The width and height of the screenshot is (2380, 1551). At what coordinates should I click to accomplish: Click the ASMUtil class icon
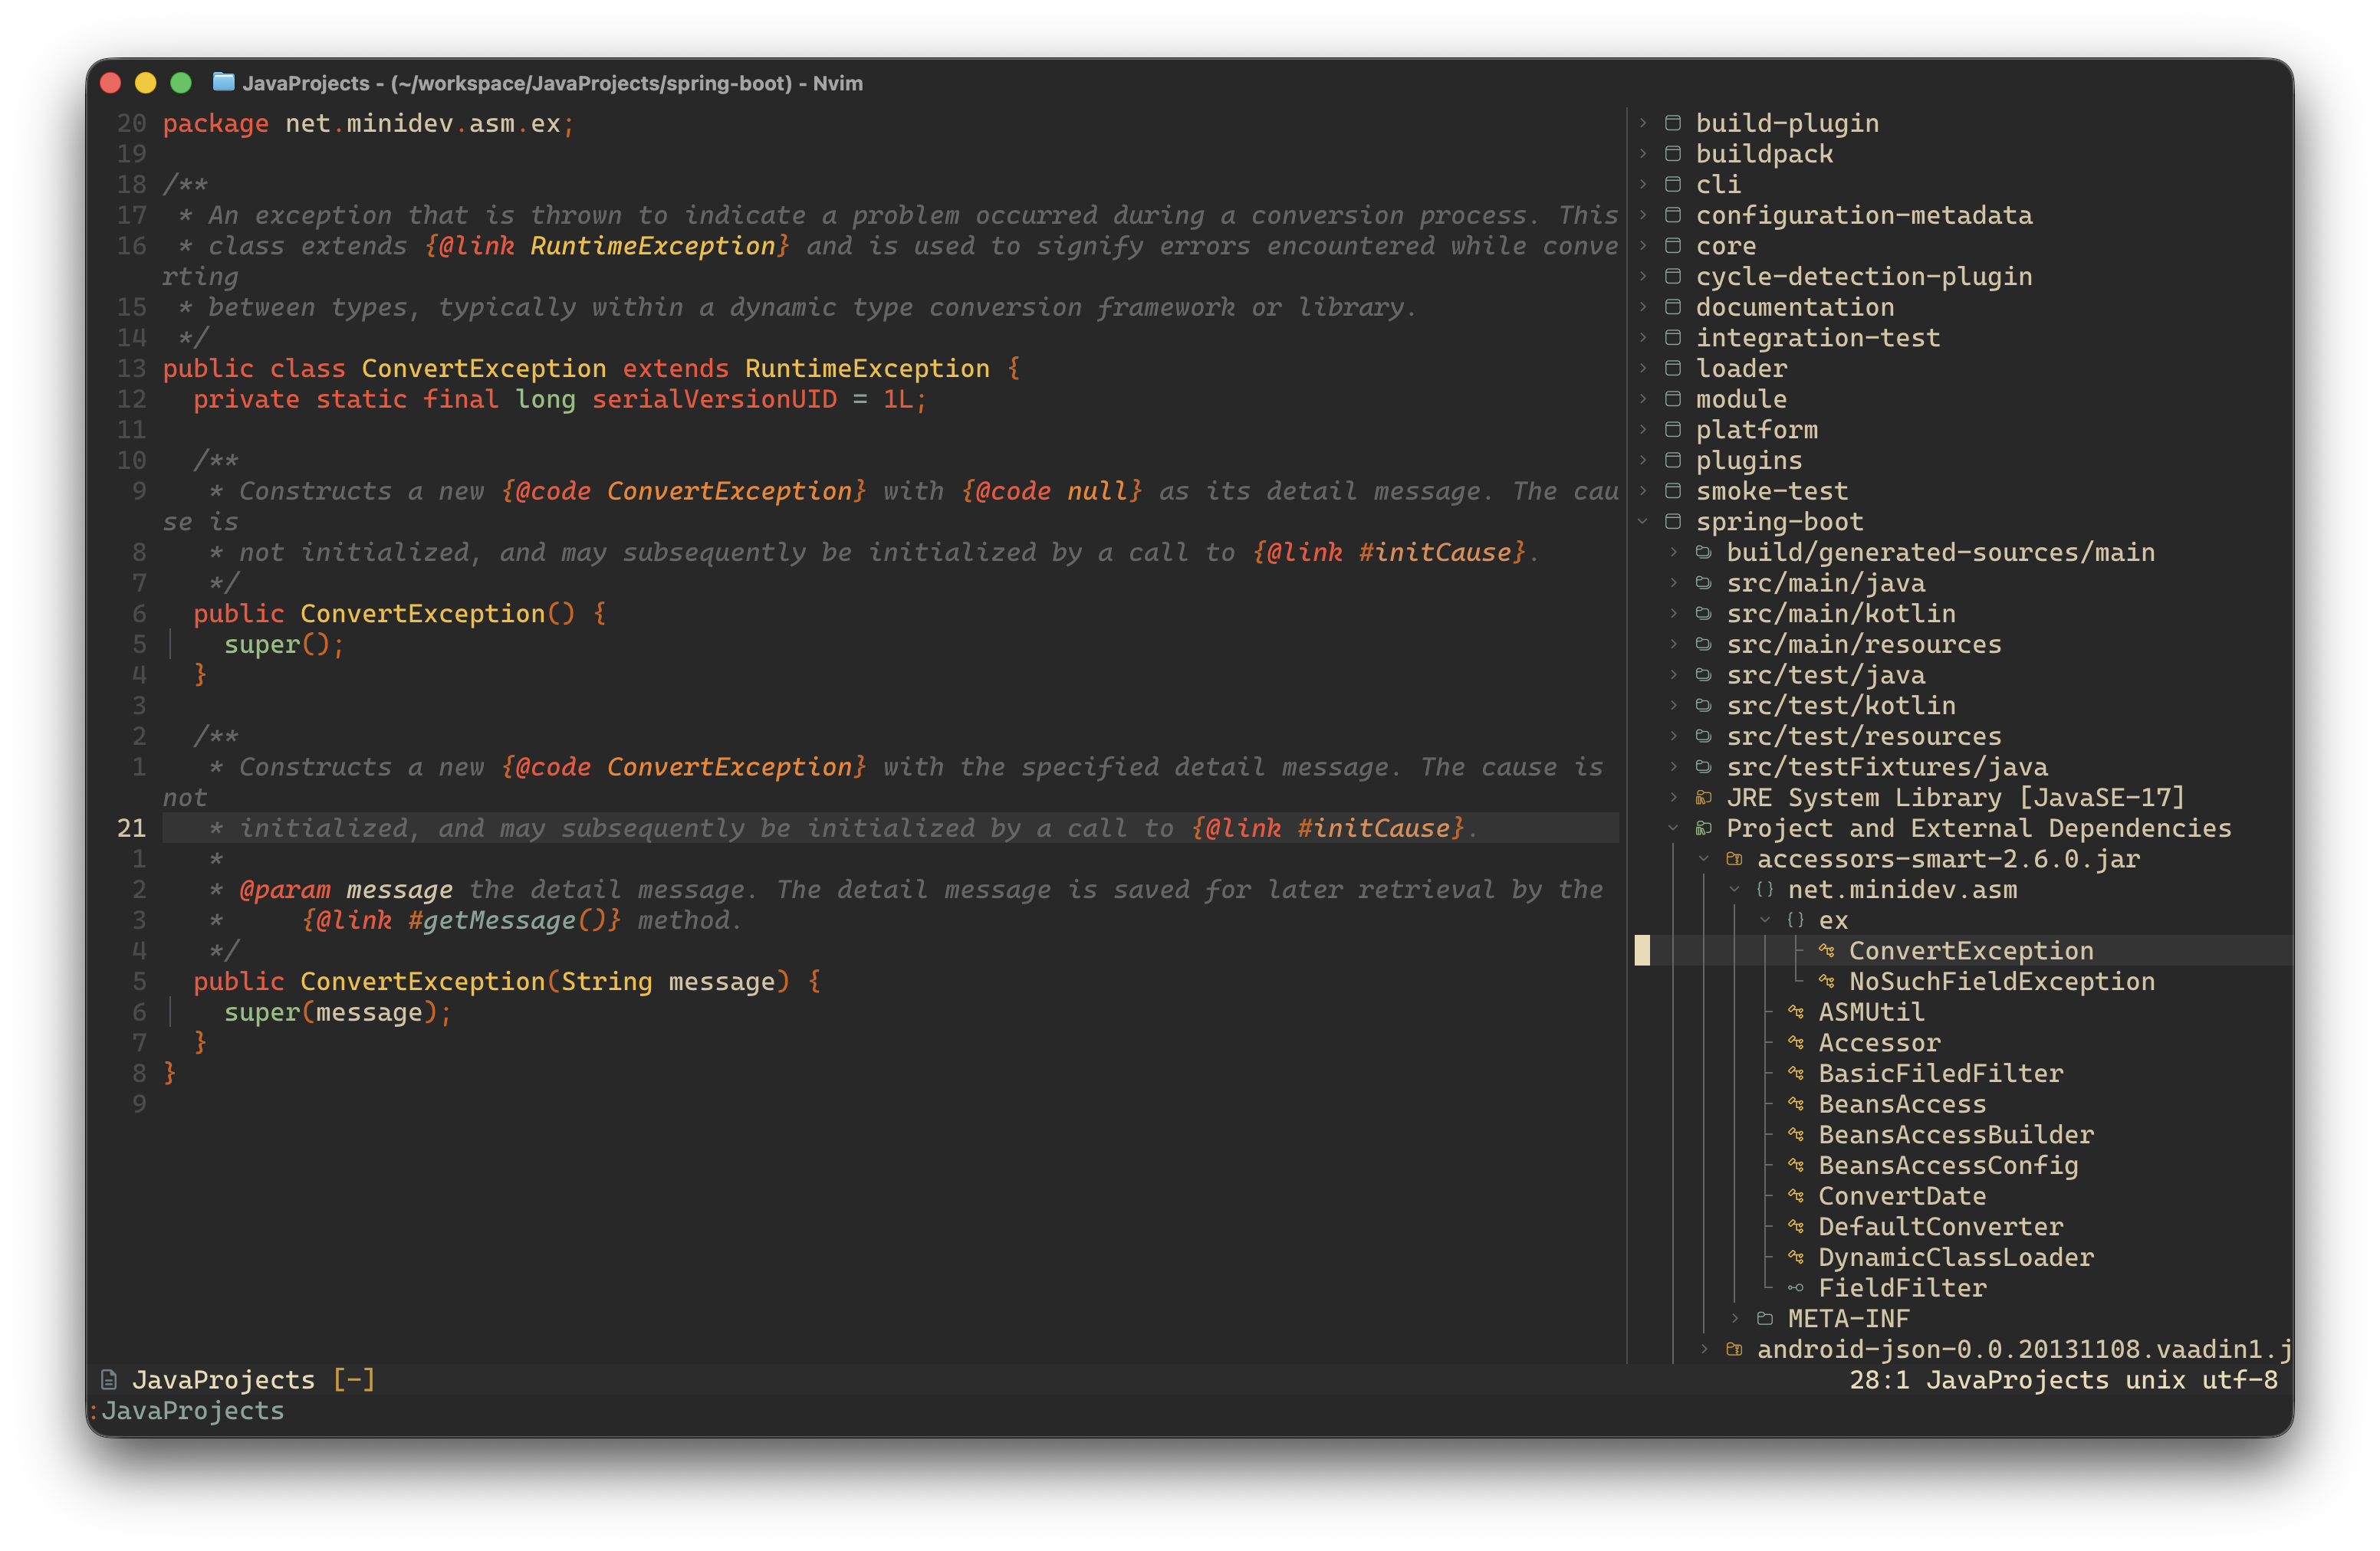1795,1012
